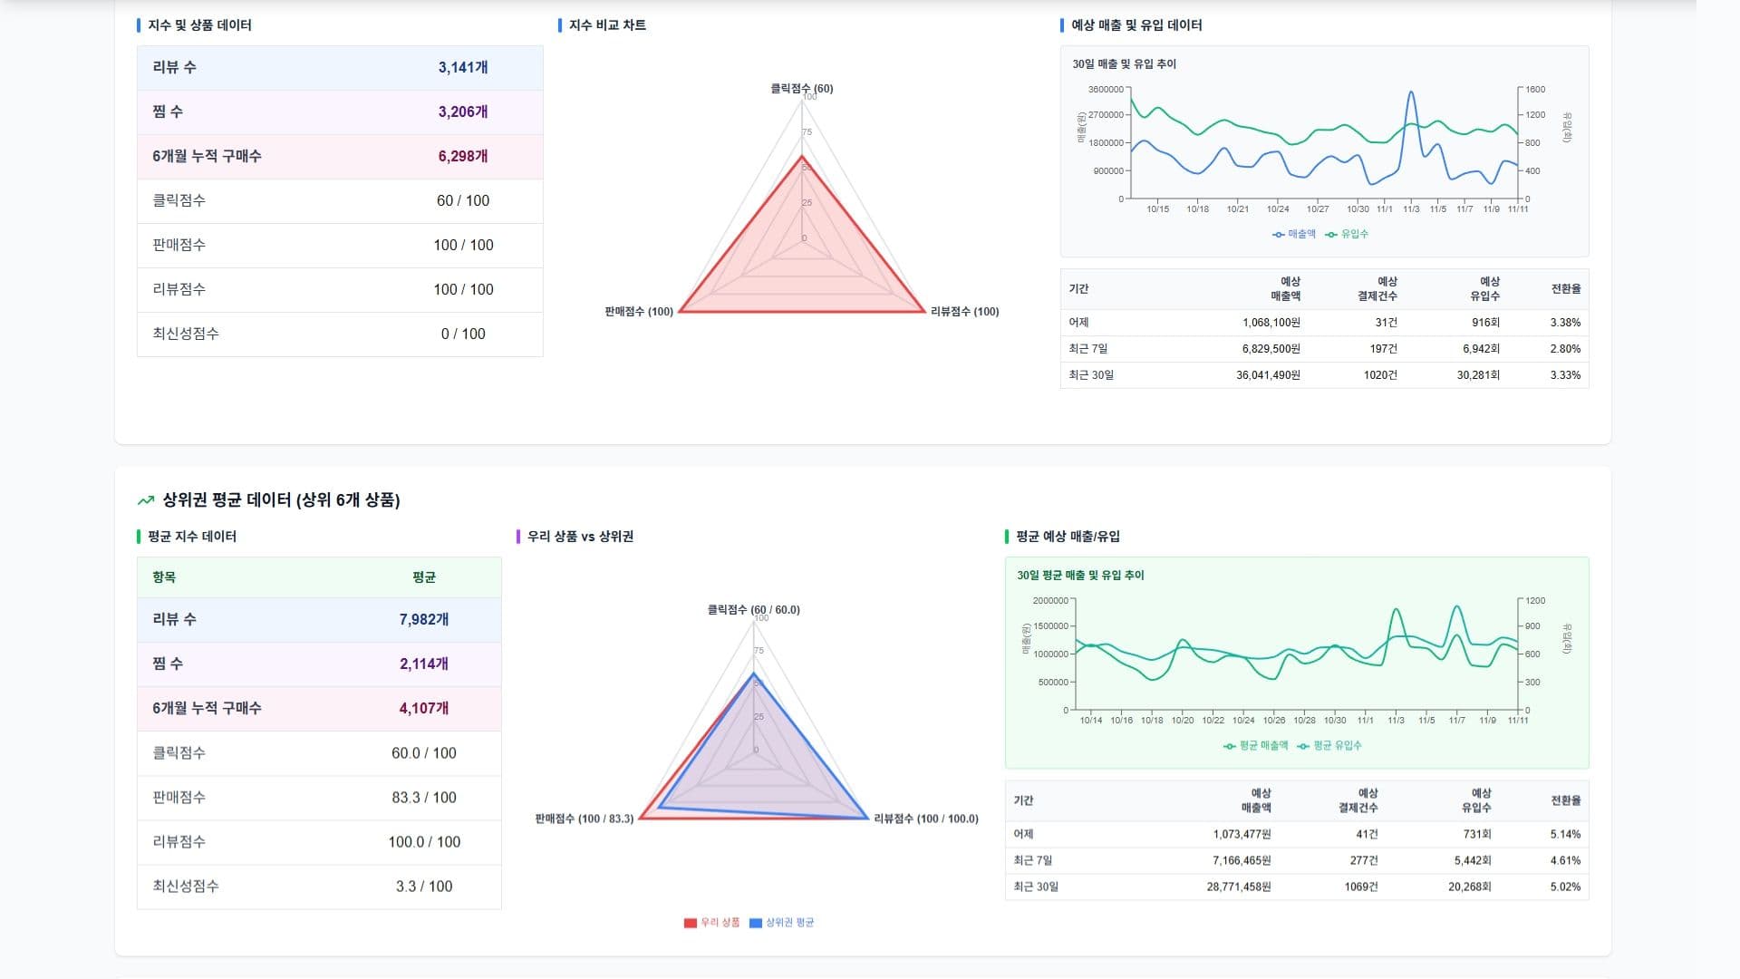
Task: Select the 6개월 누적 구매수 6,298개 row
Action: (x=340, y=157)
